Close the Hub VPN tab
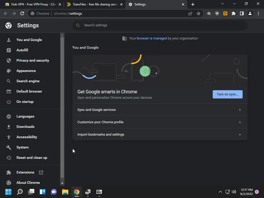 60,4
